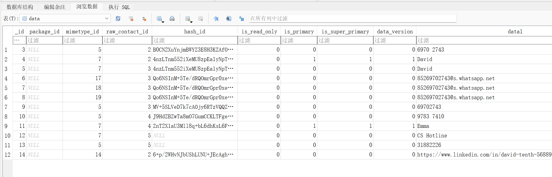The image size is (552, 177).
Task: Select whatsapp.net cell in row 4
Action: [484, 78]
